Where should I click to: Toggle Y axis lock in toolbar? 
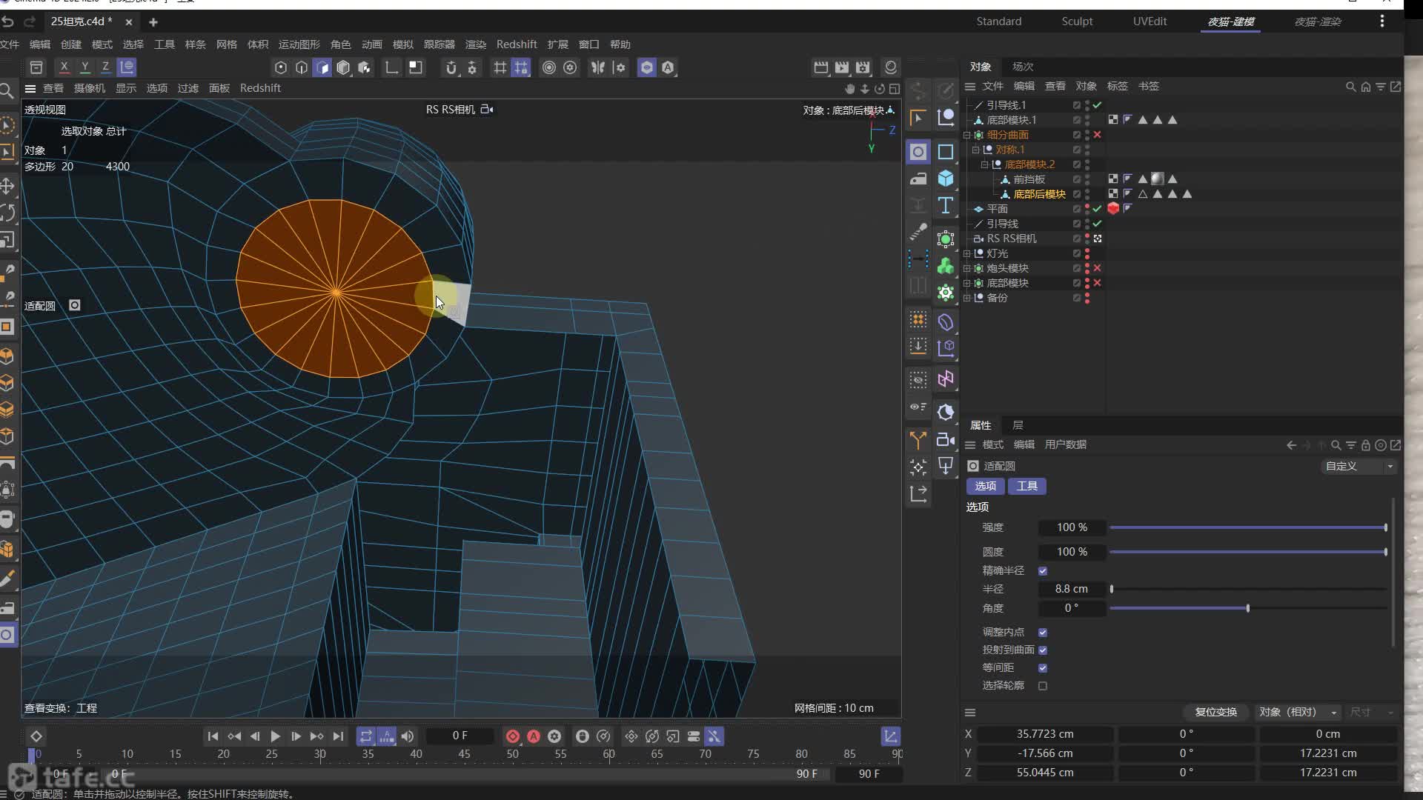85,67
